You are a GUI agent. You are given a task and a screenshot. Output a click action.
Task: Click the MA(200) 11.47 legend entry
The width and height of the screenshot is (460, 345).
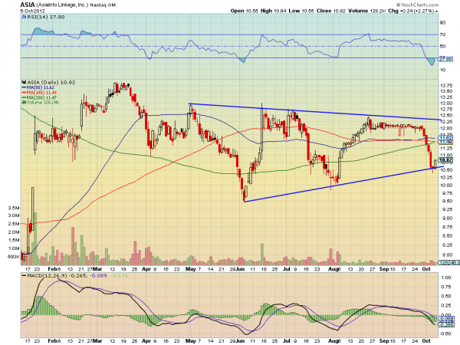click(x=41, y=97)
